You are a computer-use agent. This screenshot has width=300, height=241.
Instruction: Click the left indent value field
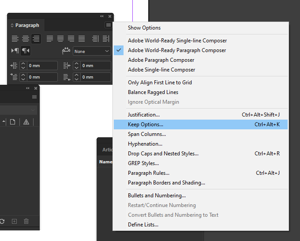(x=42, y=66)
